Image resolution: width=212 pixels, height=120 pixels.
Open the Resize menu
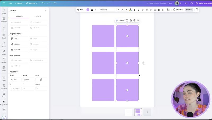click(19, 3)
